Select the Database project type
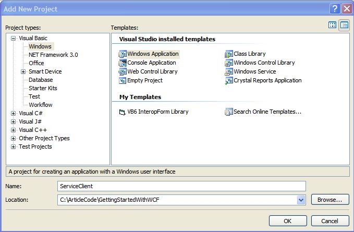The image size is (354, 232). click(x=41, y=80)
